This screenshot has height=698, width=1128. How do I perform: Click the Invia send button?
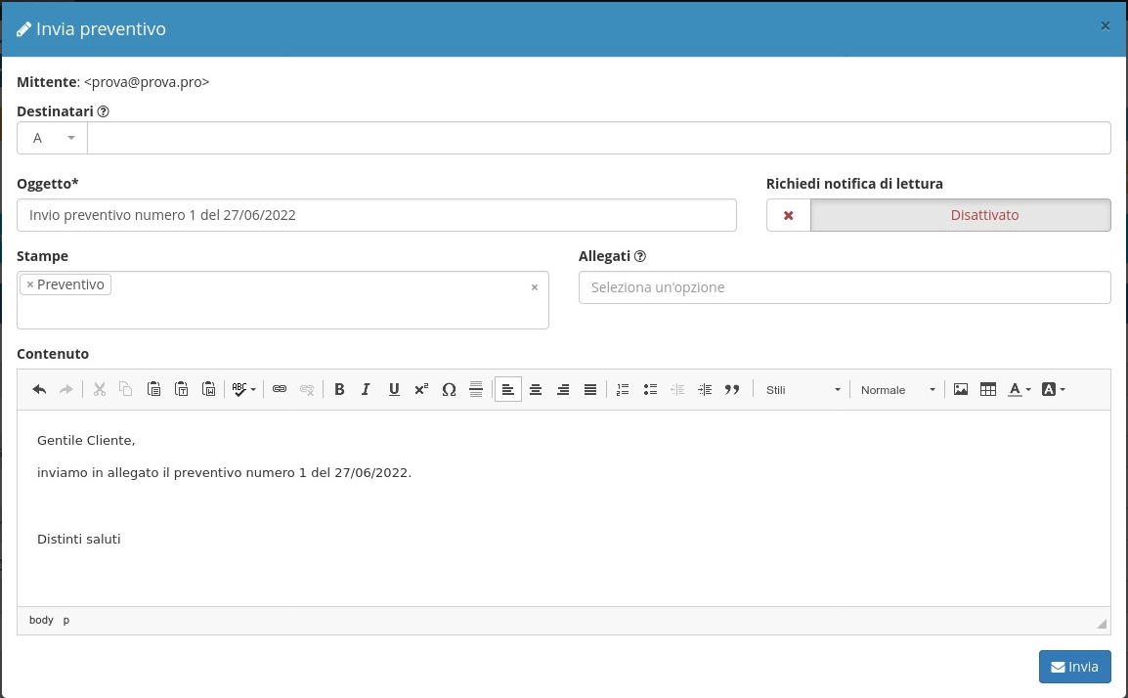coord(1074,667)
